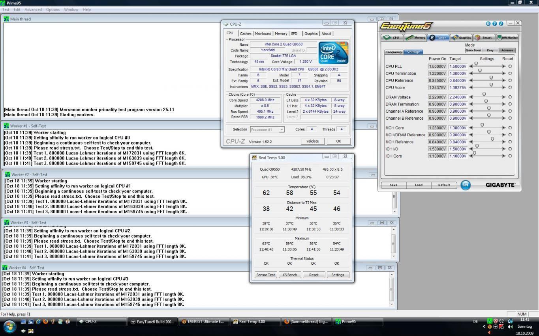Open the Smart tab in EasyTune6
Viewport: 539px width, 336px height.
(484, 37)
